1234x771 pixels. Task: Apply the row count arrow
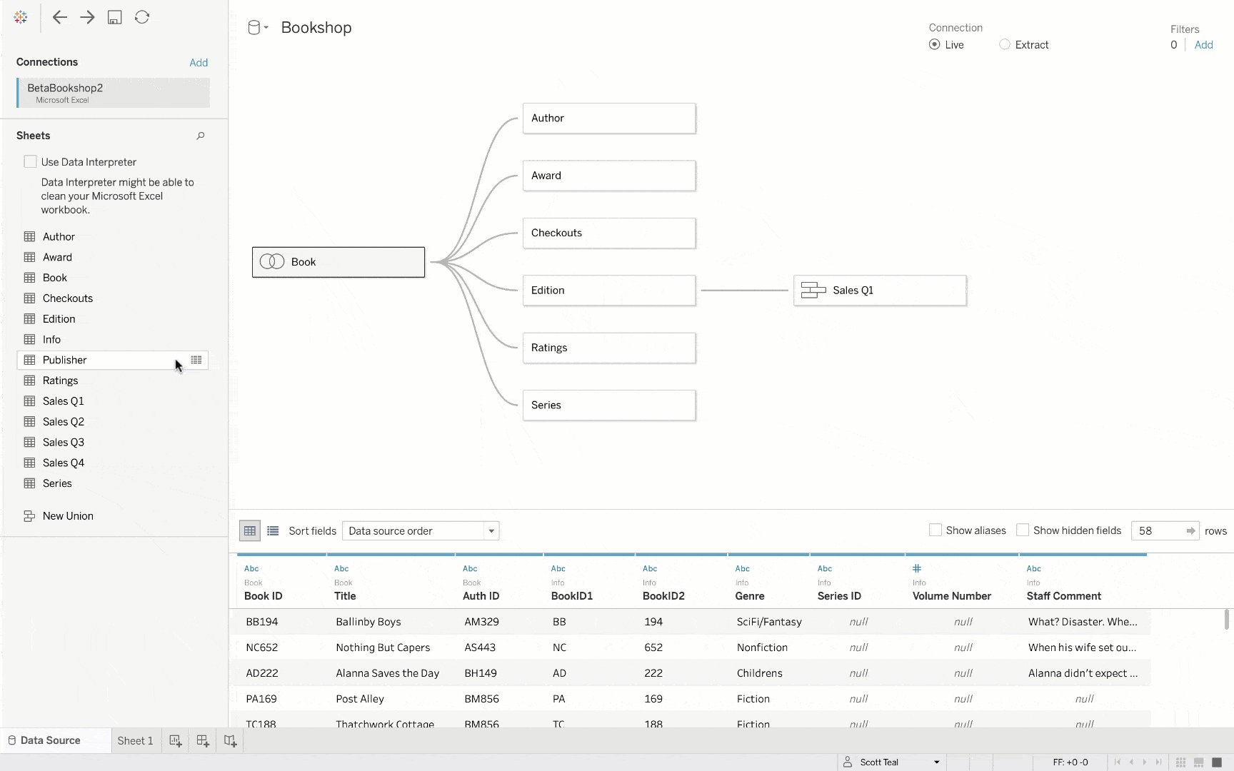point(1190,530)
